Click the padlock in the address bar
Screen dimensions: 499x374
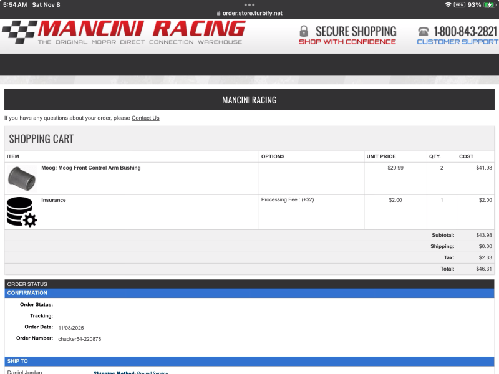[x=218, y=13]
